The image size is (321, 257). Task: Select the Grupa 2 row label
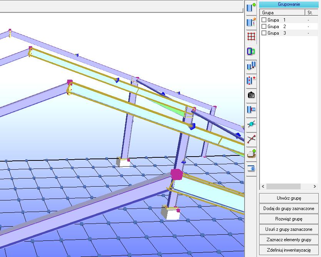pos(276,27)
